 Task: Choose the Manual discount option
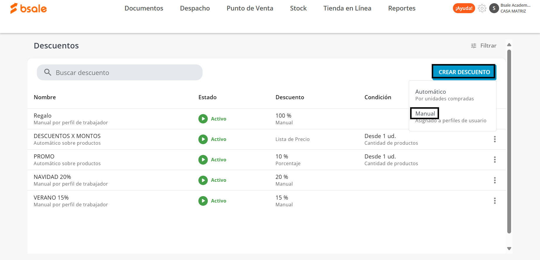click(x=452, y=117)
